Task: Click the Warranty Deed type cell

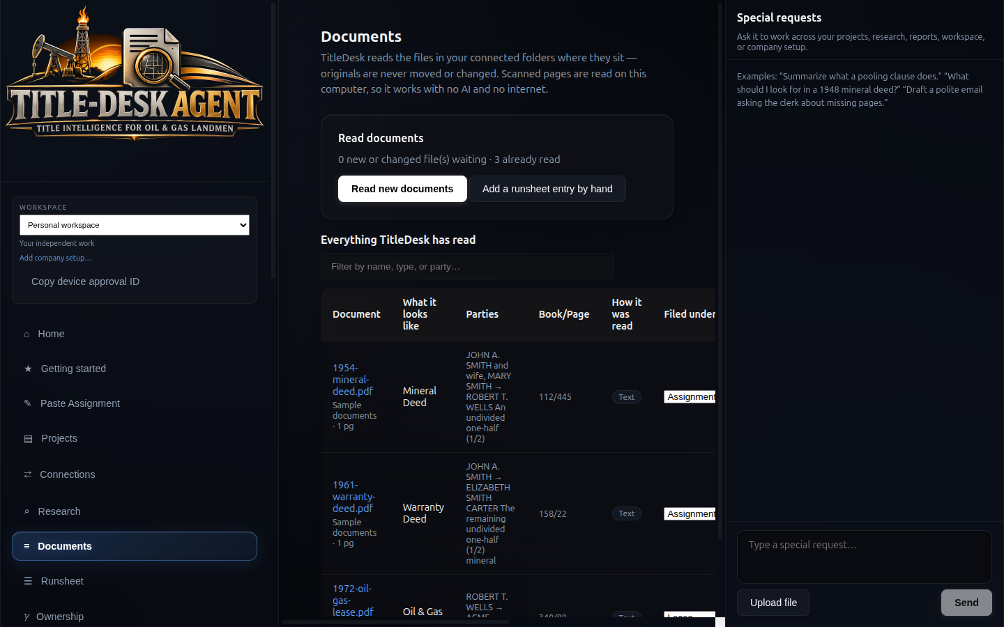Action: (x=423, y=513)
